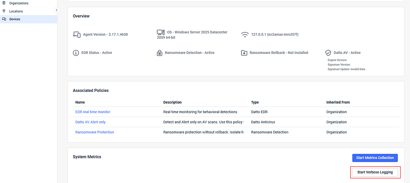This screenshot has height=183, width=410.
Task: Open the Ransomware Protection policy link
Action: pyautogui.click(x=95, y=132)
